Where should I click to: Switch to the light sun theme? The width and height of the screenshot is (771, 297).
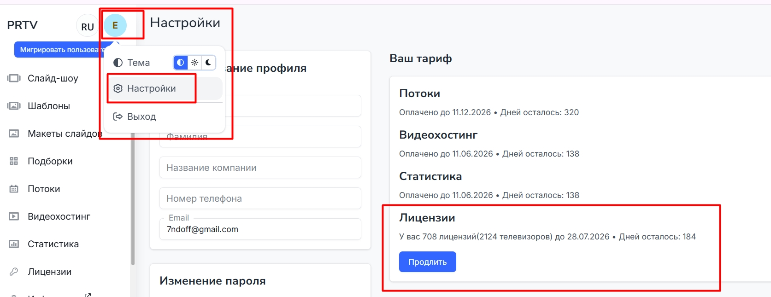click(x=195, y=63)
